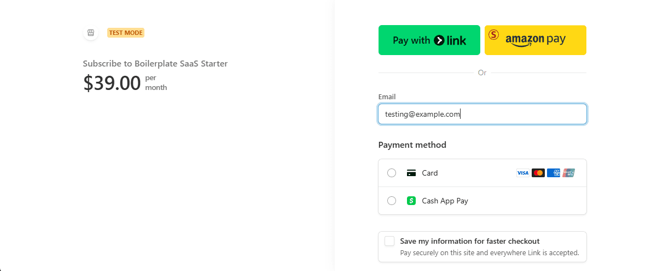This screenshot has width=669, height=271.
Task: Select the Card payment radio button
Action: (392, 173)
